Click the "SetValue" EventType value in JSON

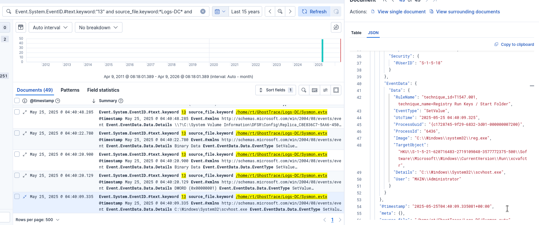pyautogui.click(x=436, y=111)
